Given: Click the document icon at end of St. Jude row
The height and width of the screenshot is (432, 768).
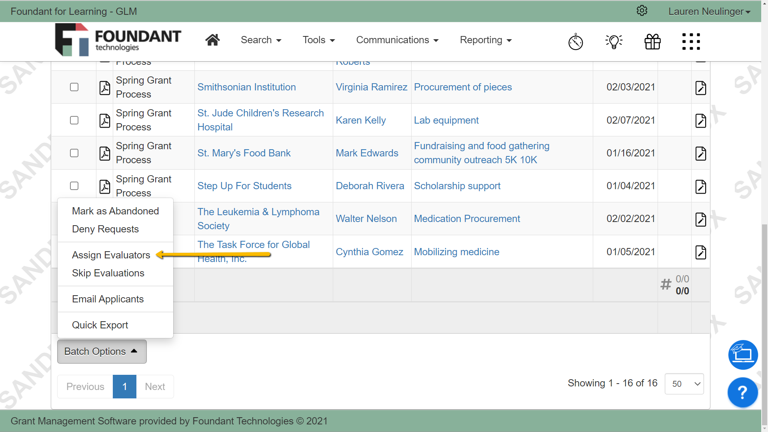Looking at the screenshot, I should [701, 121].
